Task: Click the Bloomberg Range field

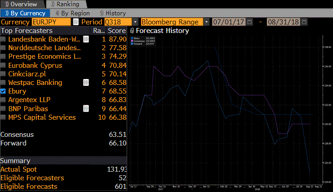Action: pyautogui.click(x=172, y=22)
